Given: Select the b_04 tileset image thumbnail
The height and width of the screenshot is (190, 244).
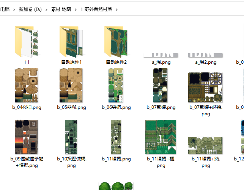Looking at the screenshot, I should [x=26, y=85].
